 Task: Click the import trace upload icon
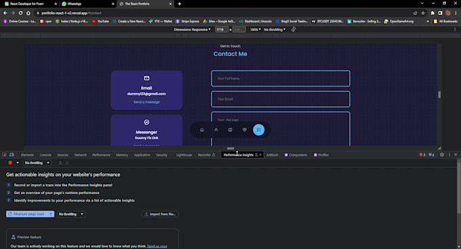60,163
